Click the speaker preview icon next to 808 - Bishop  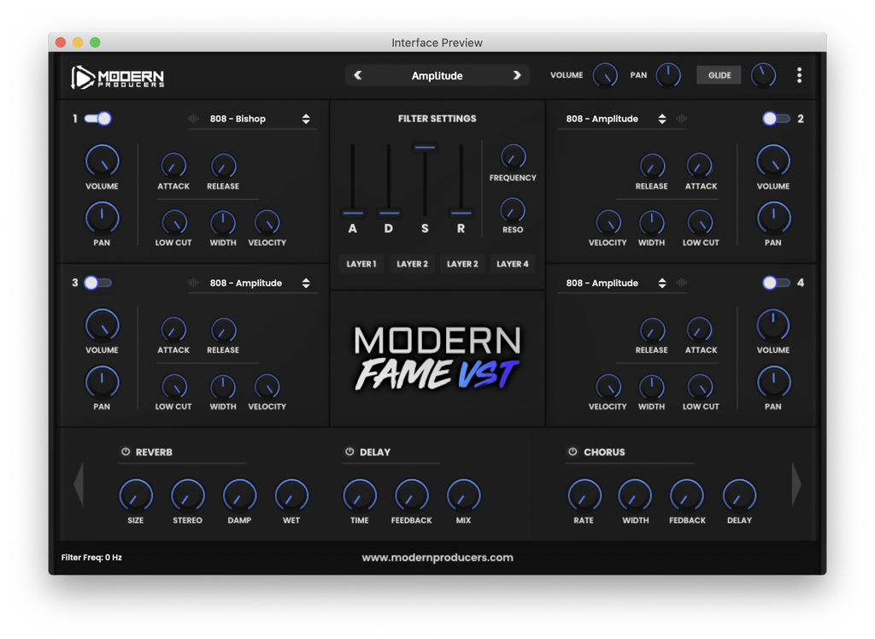coord(194,119)
